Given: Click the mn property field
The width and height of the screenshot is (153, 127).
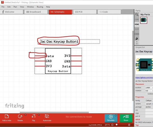Looking at the screenshot, I should click(149, 110).
